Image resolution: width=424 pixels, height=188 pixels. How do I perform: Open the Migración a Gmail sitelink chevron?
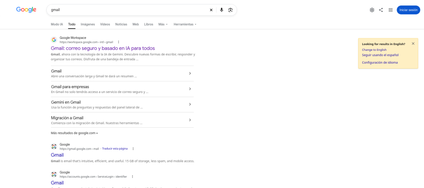(x=190, y=120)
